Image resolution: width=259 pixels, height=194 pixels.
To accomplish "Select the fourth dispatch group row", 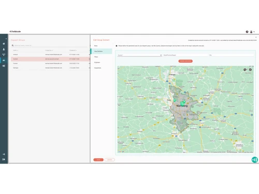I will [50, 68].
